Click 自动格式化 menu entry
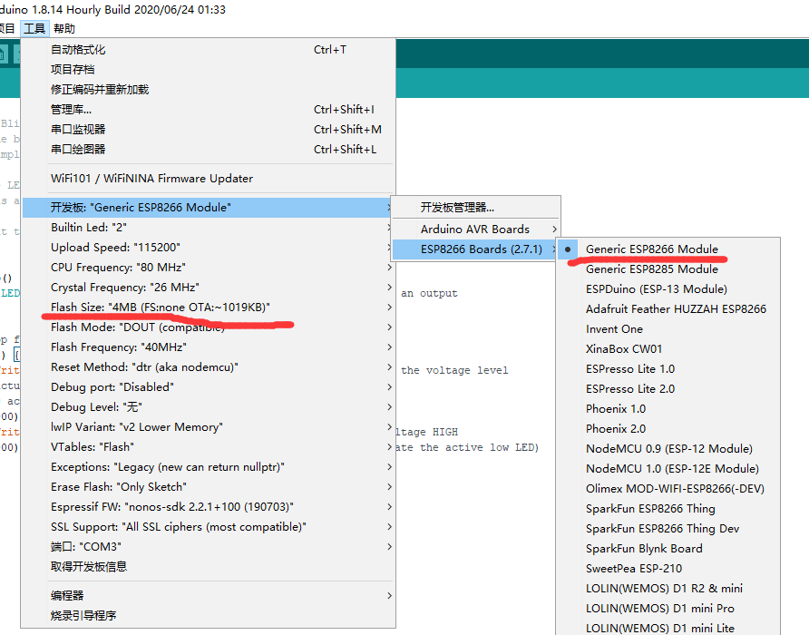The image size is (809, 635). (209, 50)
